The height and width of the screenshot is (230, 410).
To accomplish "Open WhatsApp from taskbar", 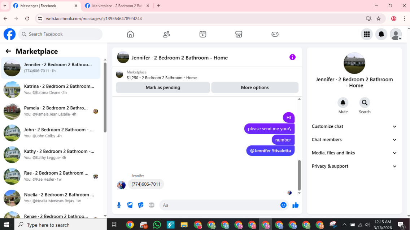I will pyautogui.click(x=157, y=225).
